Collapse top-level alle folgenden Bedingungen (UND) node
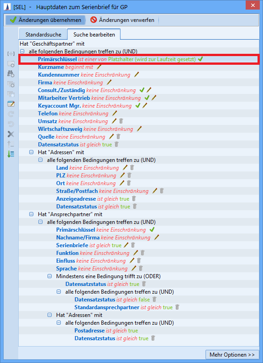 22,52
